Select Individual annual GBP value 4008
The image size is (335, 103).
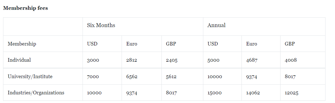pos(291,60)
